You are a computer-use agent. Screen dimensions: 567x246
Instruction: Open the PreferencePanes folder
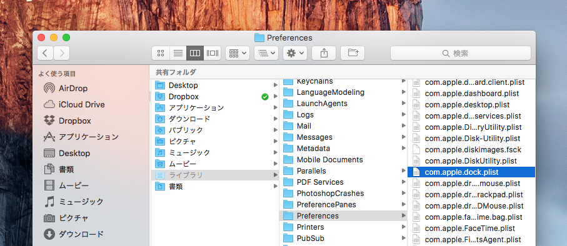pyautogui.click(x=344, y=204)
